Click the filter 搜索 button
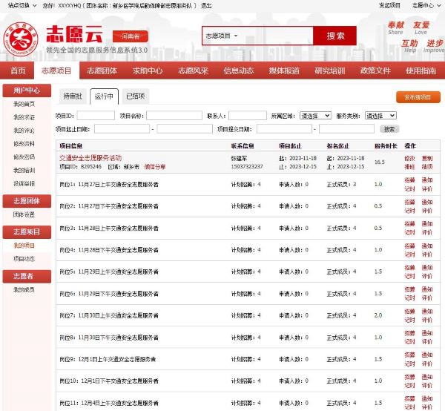Viewport: 445px width, 411px height. tap(389, 129)
